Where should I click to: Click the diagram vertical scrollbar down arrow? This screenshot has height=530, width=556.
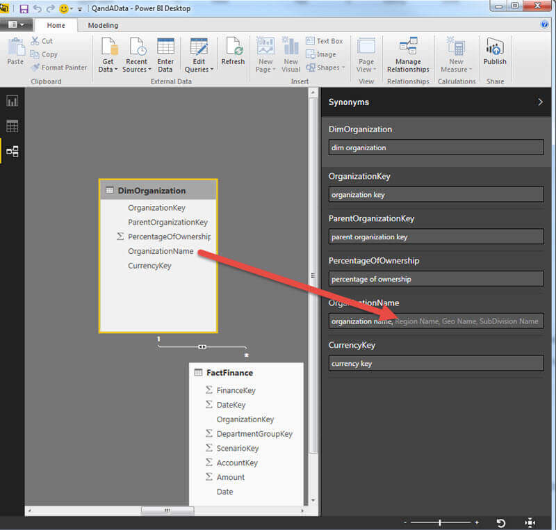313,500
